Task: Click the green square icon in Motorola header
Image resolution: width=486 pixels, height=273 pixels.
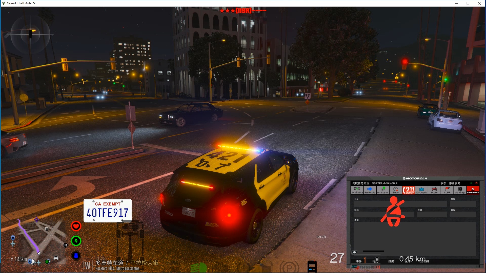Action: coord(471,183)
